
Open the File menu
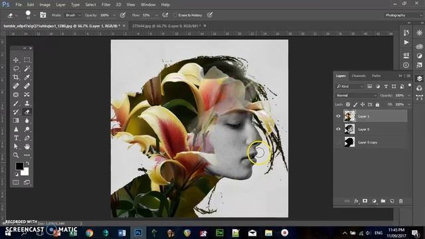(x=19, y=5)
